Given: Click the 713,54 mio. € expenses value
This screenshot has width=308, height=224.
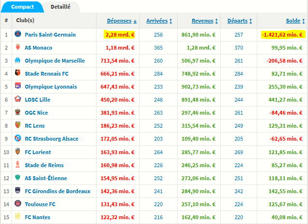Looking at the screenshot, I should click(x=117, y=61).
